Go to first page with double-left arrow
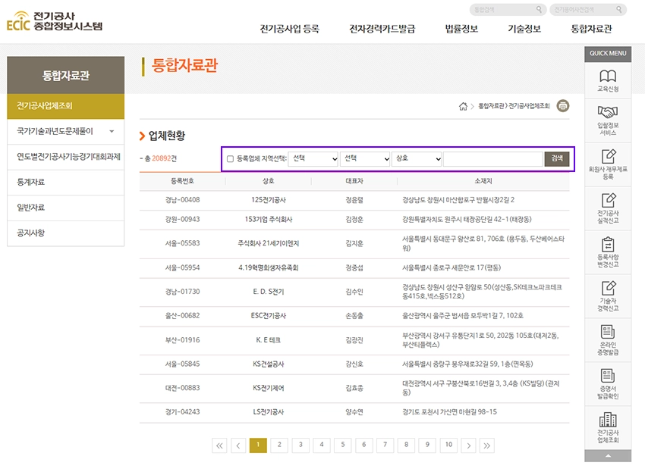The width and height of the screenshot is (645, 472). click(219, 445)
